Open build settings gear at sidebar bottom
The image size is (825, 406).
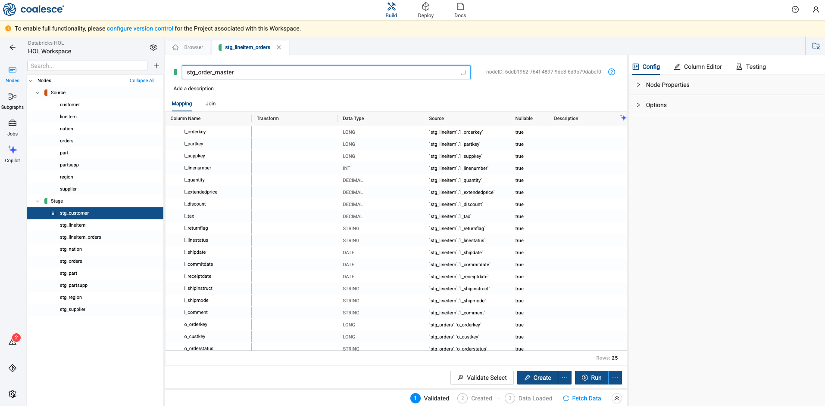click(x=12, y=394)
